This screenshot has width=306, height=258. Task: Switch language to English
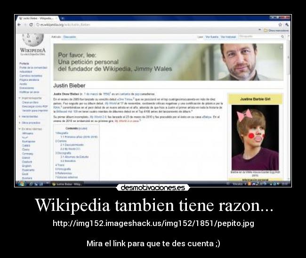click(26, 166)
